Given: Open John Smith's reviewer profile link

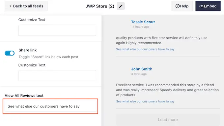Looking at the screenshot, I should [x=142, y=69].
